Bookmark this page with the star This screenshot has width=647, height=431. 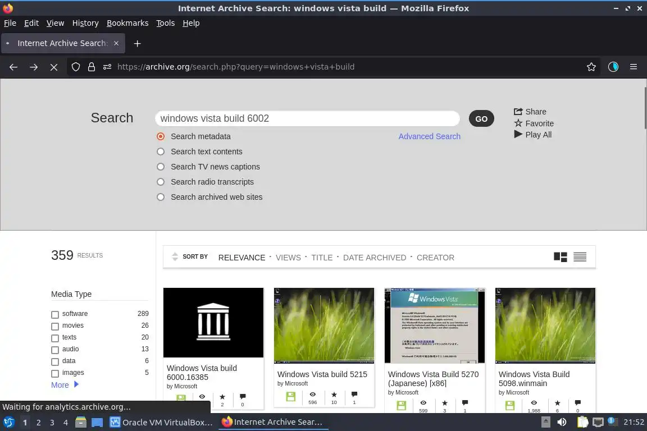pos(591,67)
